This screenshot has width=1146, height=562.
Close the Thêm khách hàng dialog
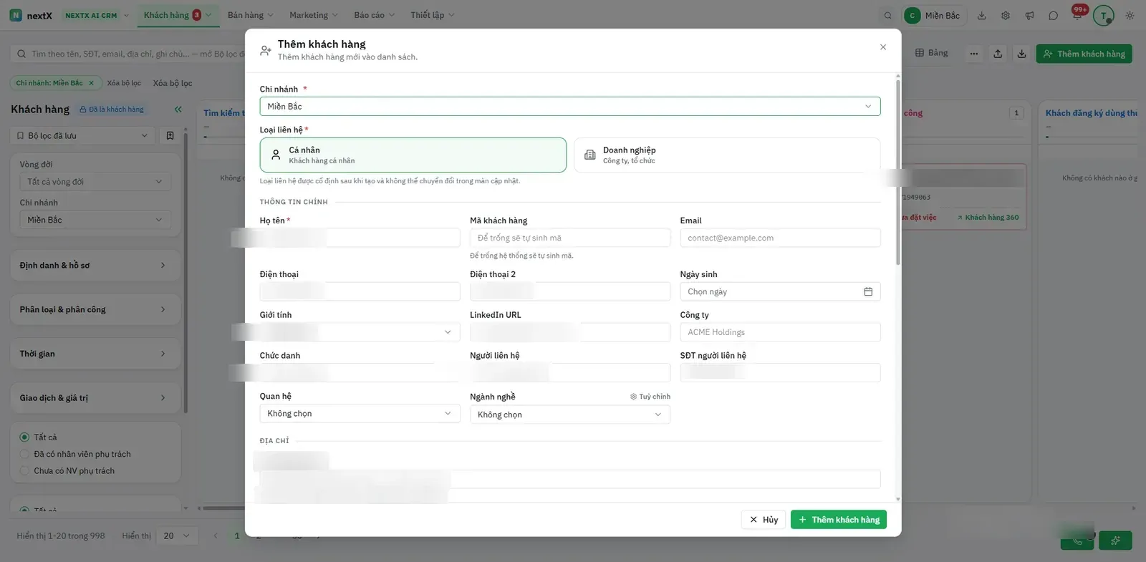tap(883, 47)
